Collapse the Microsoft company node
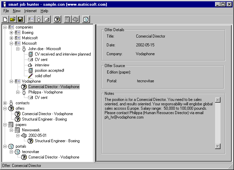The width and height of the screenshot is (234, 170). (11, 43)
